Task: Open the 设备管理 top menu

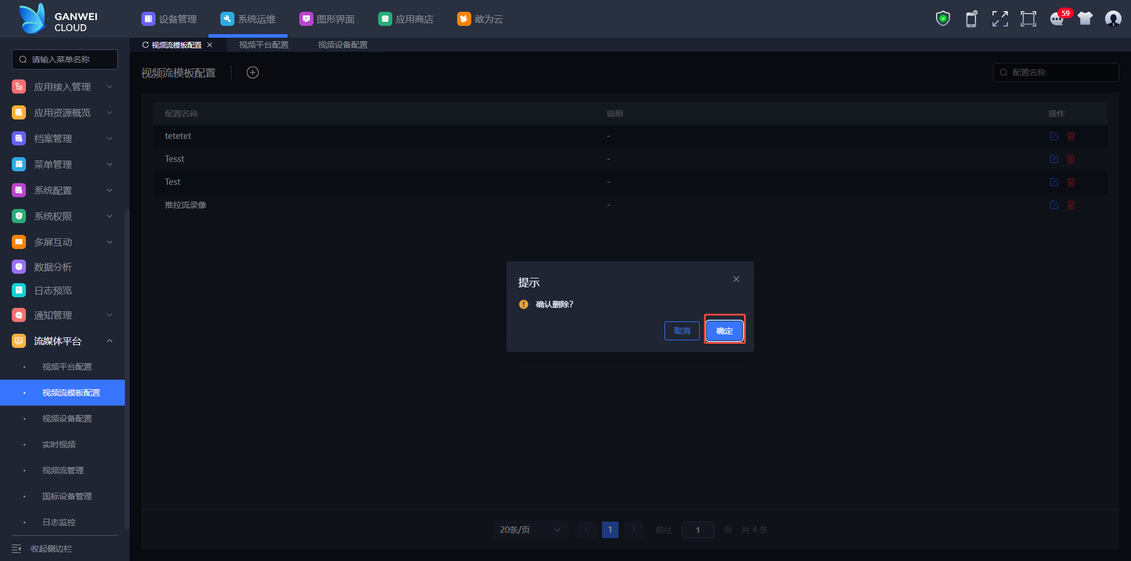Action: pyautogui.click(x=169, y=19)
